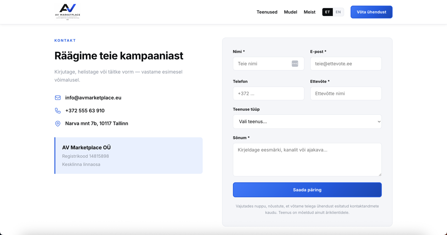This screenshot has width=447, height=235.
Task: Click the Võta ühendust button
Action: click(372, 12)
